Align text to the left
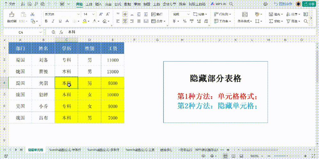The width and height of the screenshot is (319, 159). (x=118, y=21)
